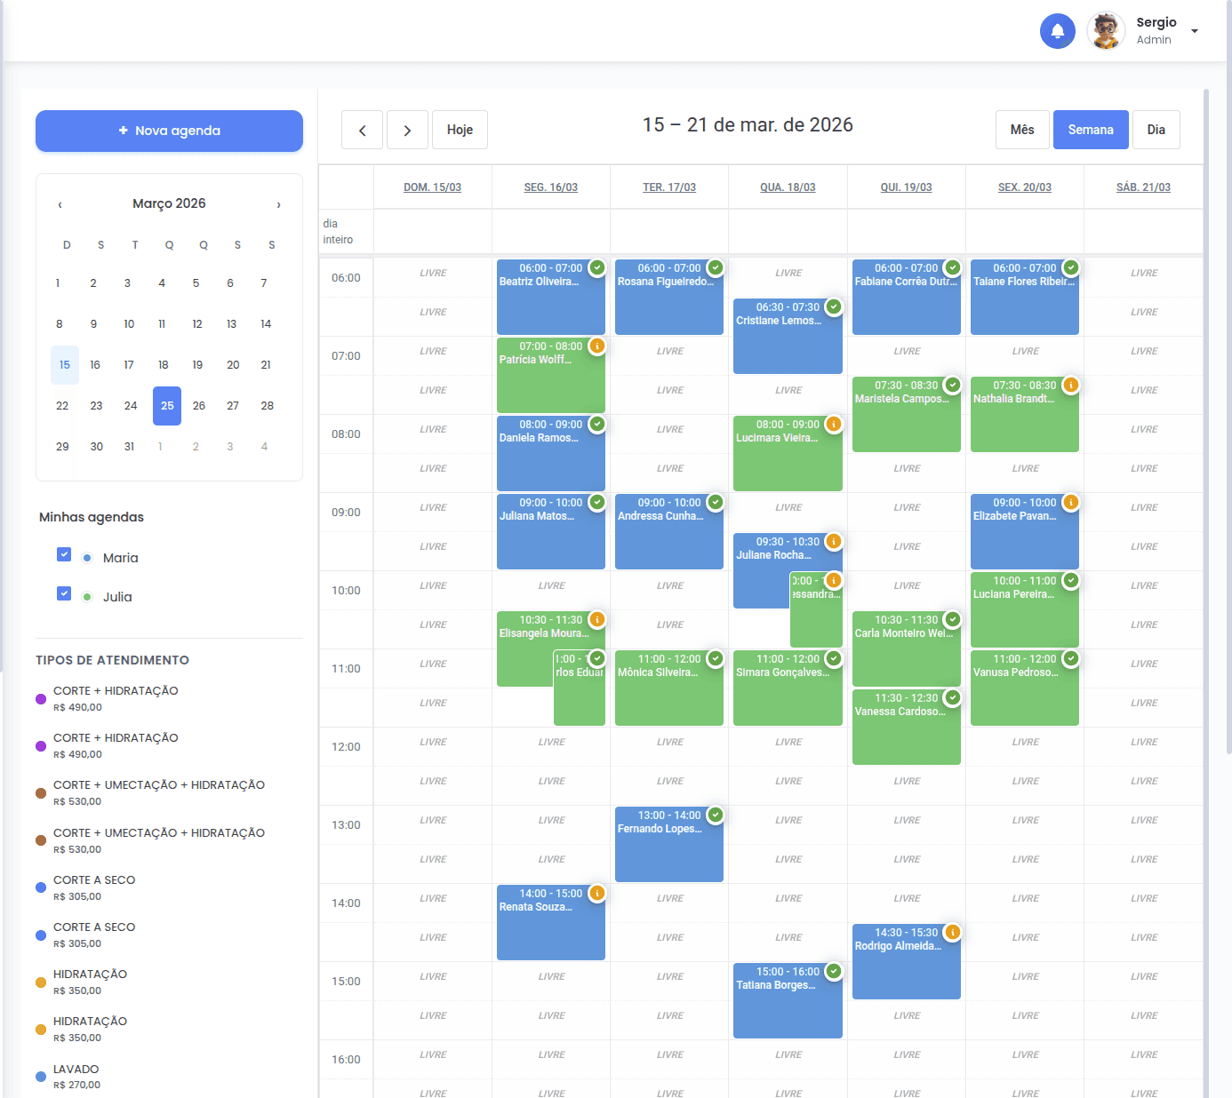
Task: Open Sergio's user avatar
Action: pyautogui.click(x=1106, y=31)
